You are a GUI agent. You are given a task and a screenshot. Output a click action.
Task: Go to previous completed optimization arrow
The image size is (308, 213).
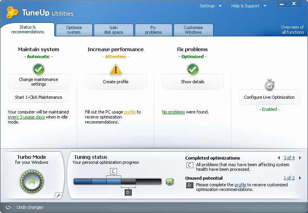coord(279,158)
